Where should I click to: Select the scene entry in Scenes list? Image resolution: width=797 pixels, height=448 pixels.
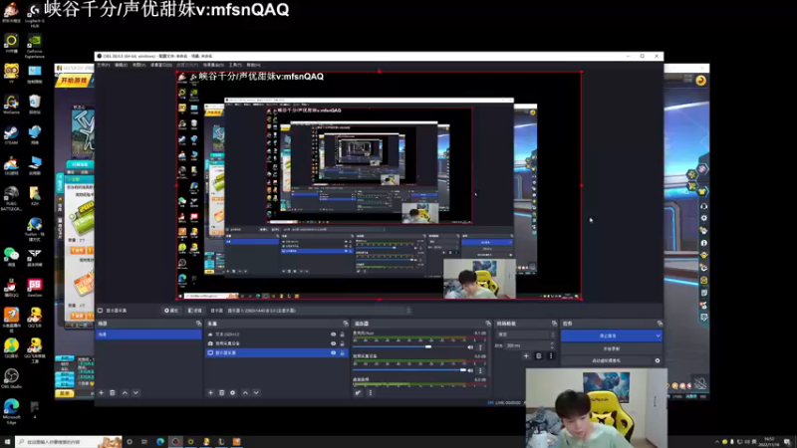[x=148, y=335]
